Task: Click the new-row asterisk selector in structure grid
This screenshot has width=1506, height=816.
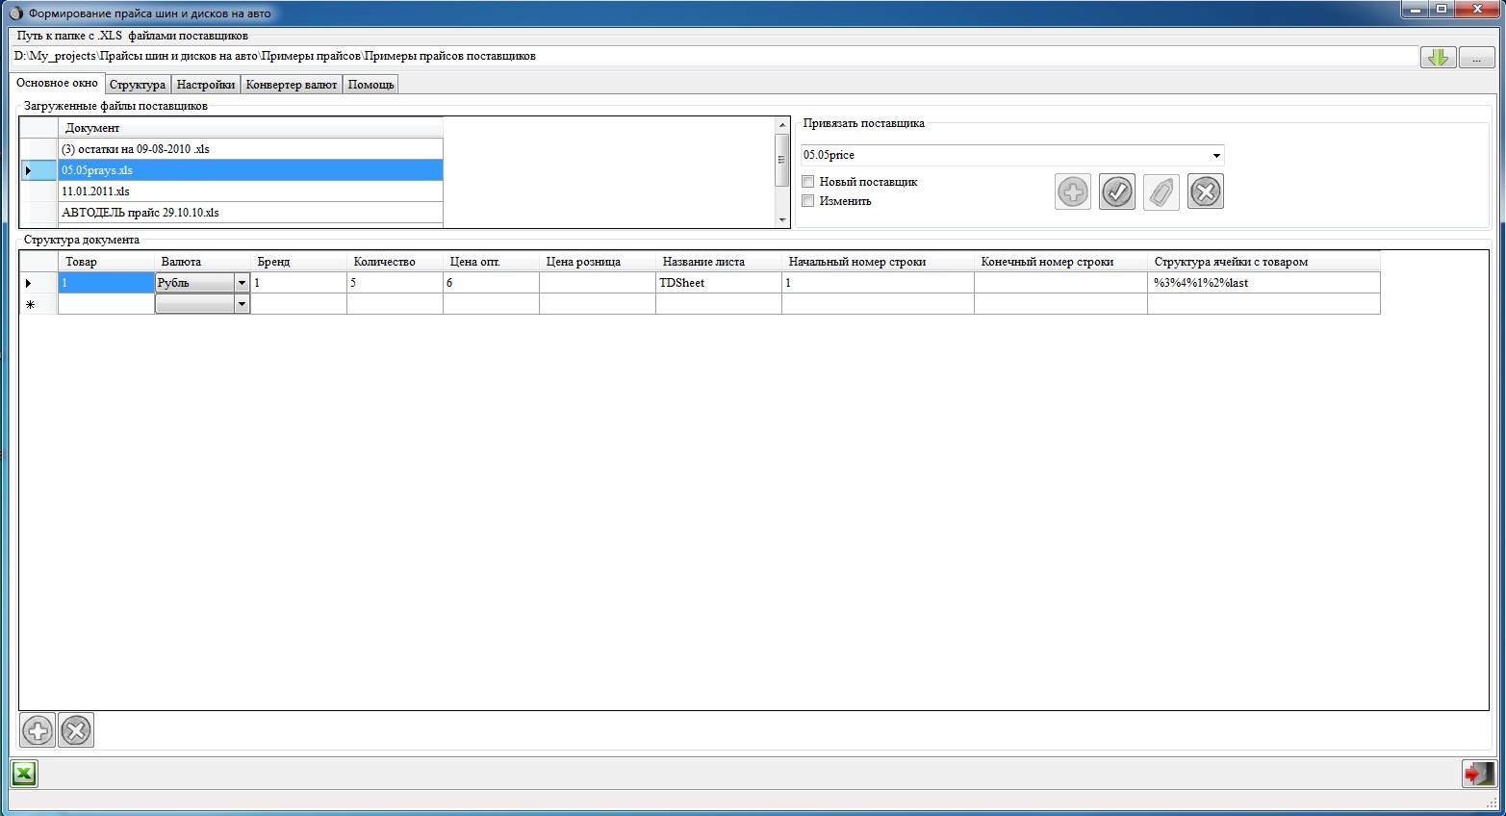Action: pos(38,304)
